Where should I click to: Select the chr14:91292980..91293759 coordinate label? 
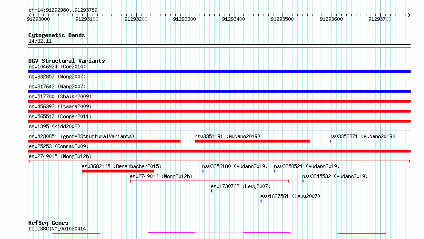[63, 10]
